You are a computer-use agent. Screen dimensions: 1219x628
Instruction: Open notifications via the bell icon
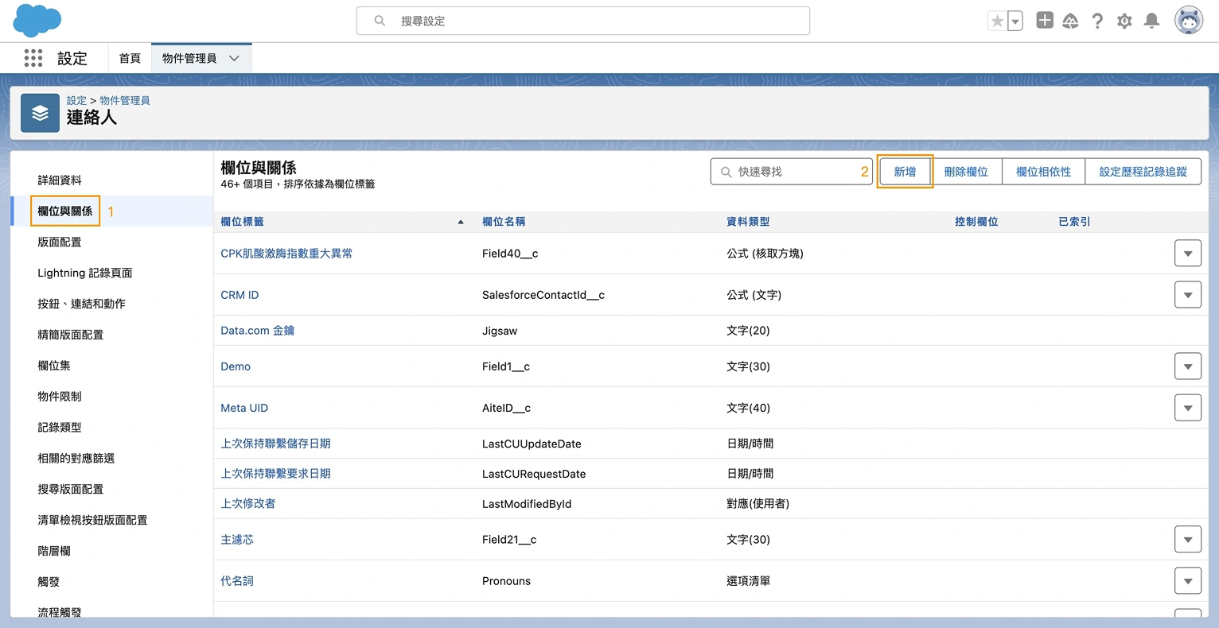(x=1151, y=21)
